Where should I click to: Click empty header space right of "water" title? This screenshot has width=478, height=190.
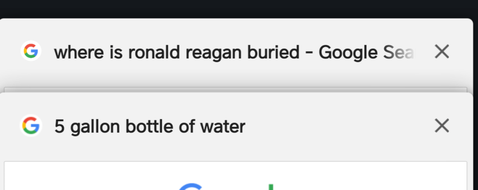[x=339, y=126]
